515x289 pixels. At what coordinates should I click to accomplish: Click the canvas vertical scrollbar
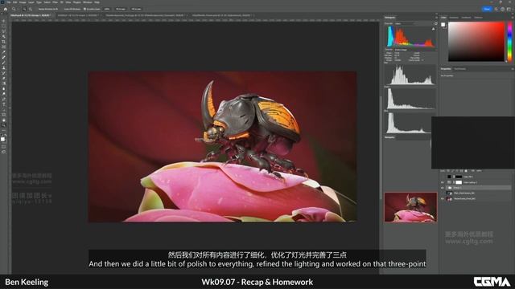[x=381, y=148]
